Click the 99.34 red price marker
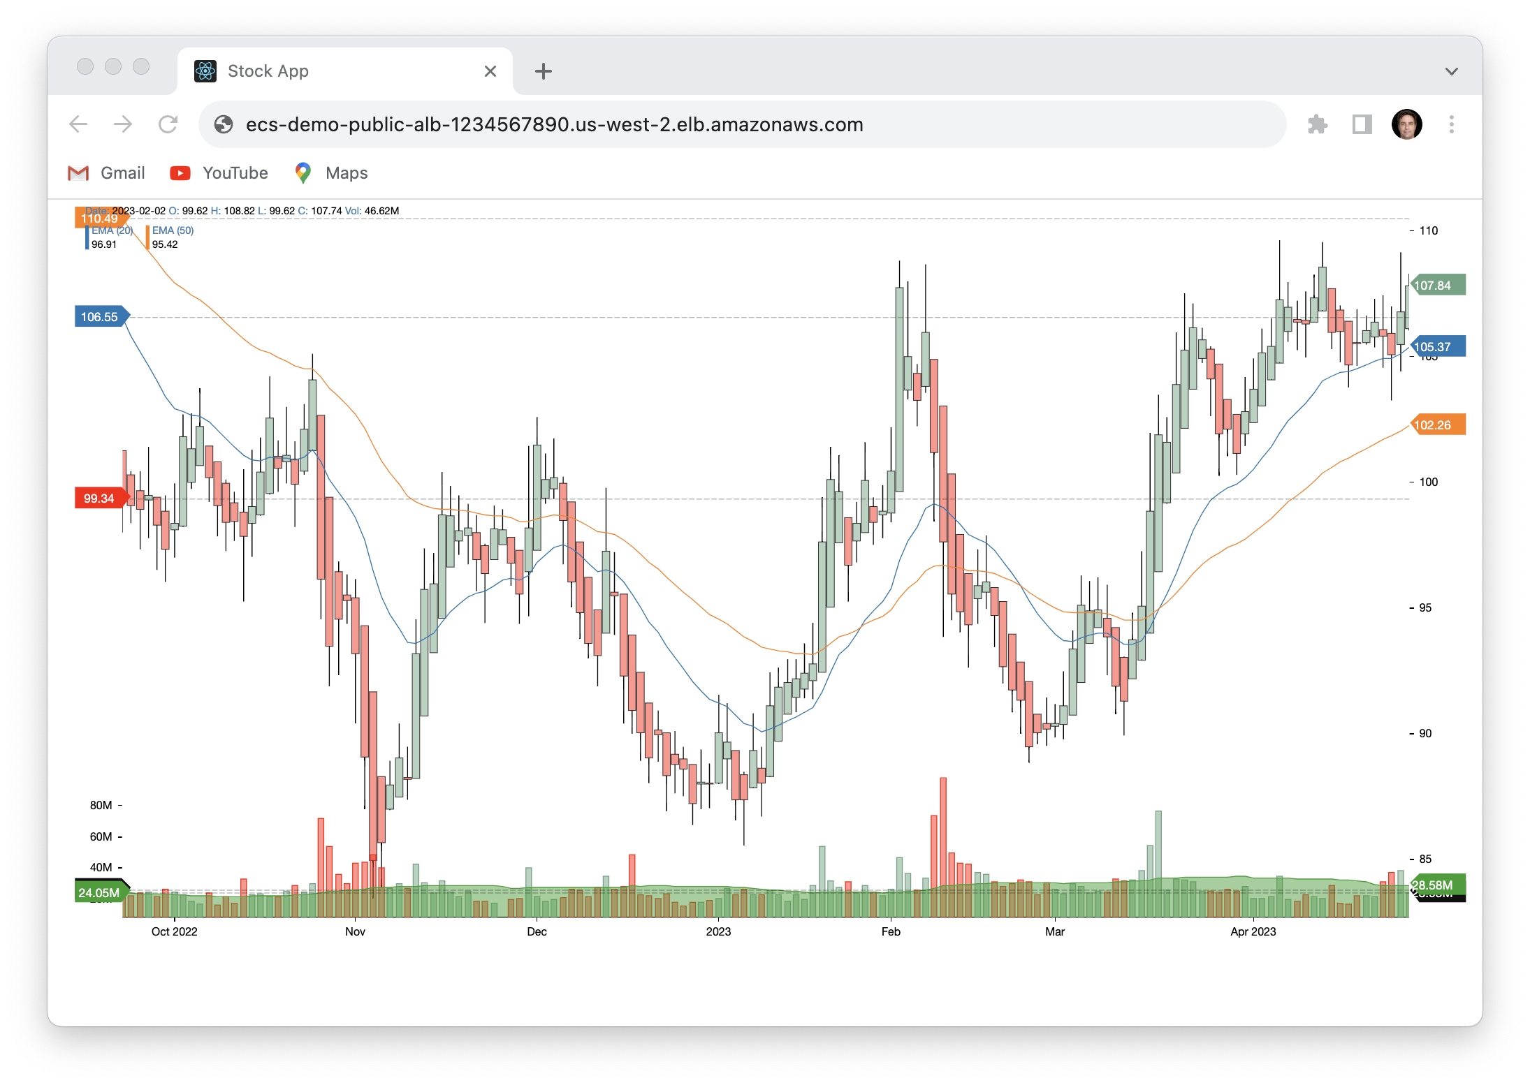This screenshot has height=1085, width=1530. pos(99,498)
